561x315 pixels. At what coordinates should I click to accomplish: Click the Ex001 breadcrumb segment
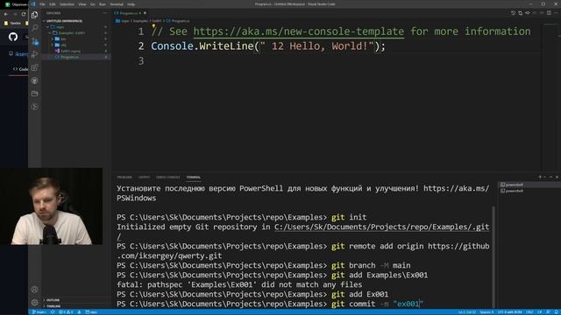pos(157,21)
